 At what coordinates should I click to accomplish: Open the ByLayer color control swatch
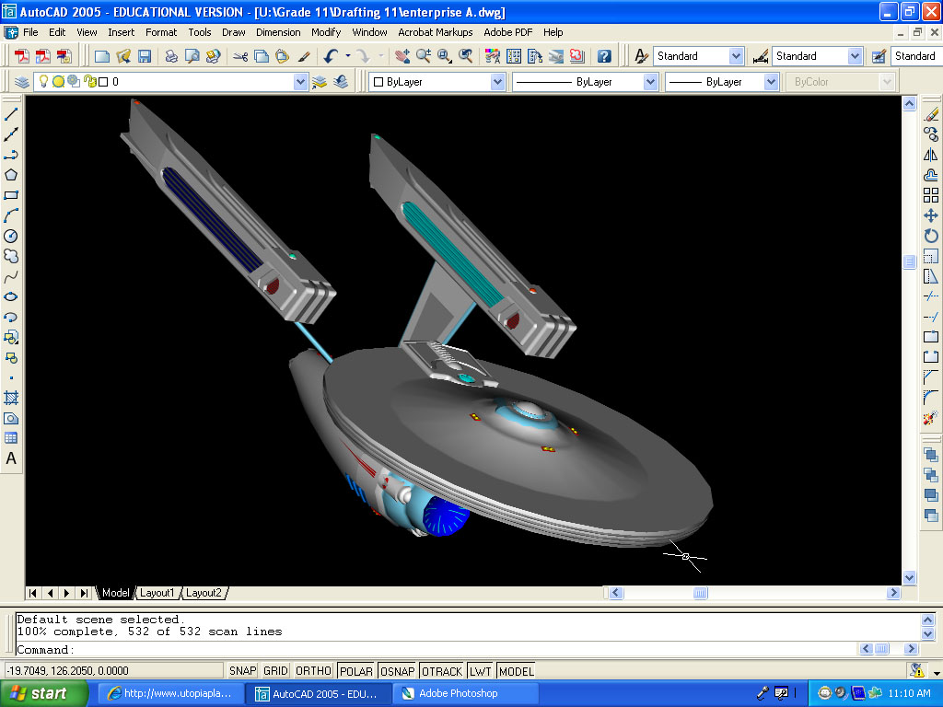[x=497, y=81]
